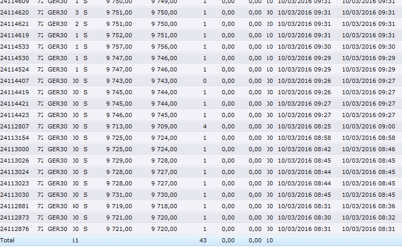
Task: Select order ID 24113154 cell
Action: 15,138
